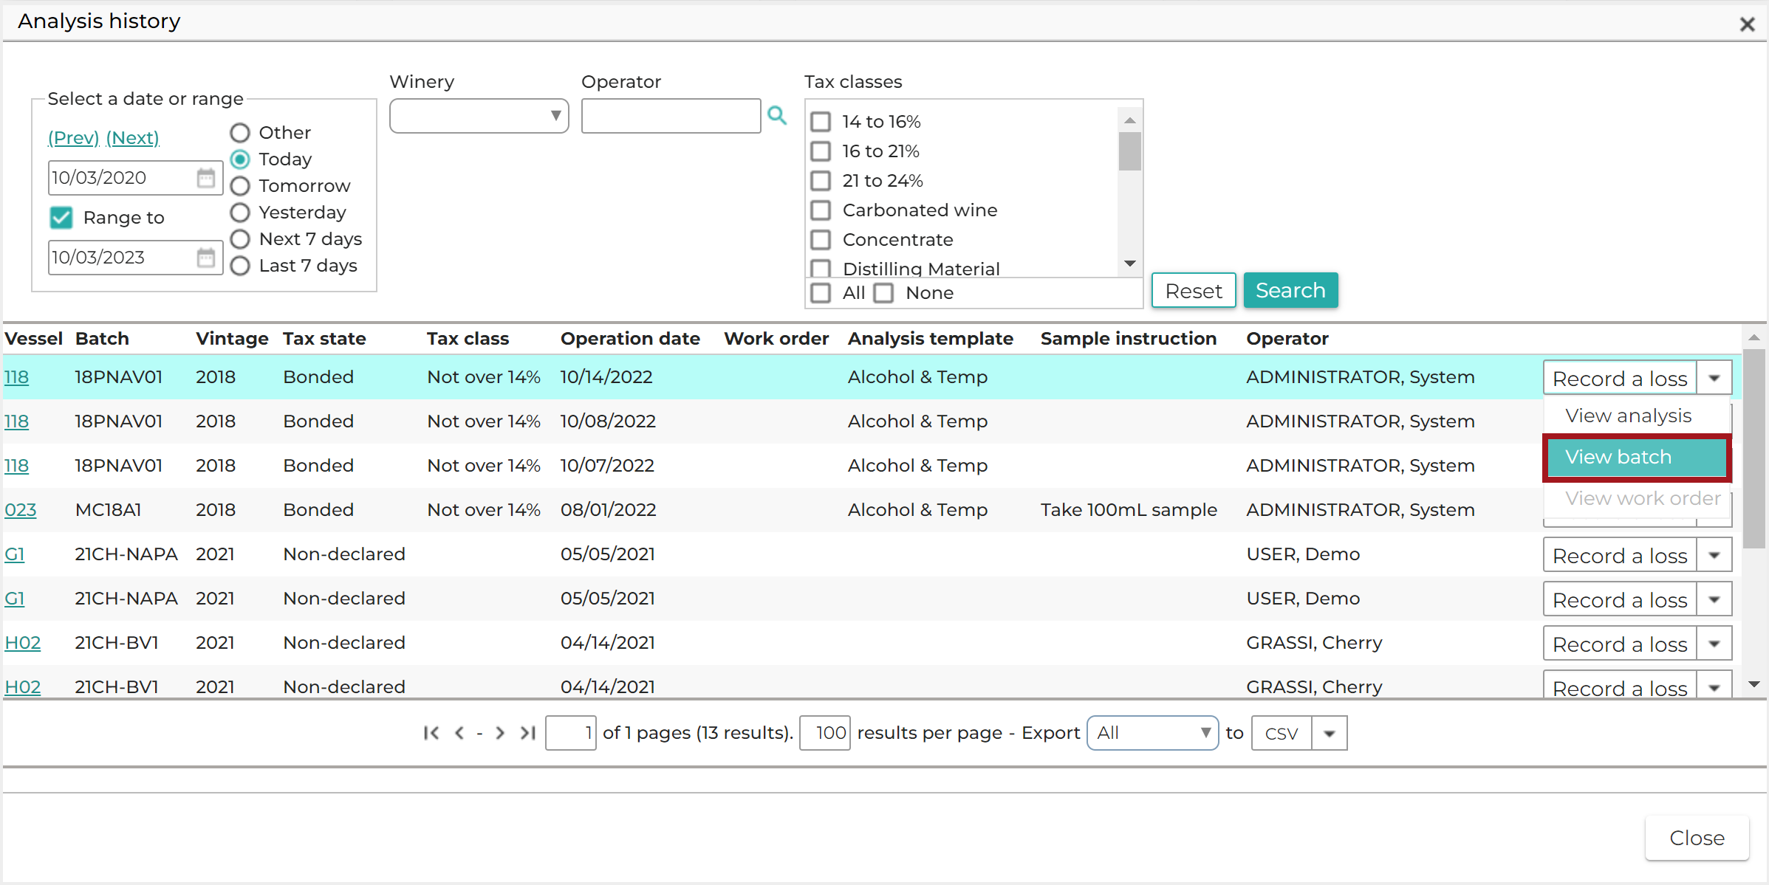Record a loss for first G1 row
Image resolution: width=1769 pixels, height=885 pixels.
1620,555
